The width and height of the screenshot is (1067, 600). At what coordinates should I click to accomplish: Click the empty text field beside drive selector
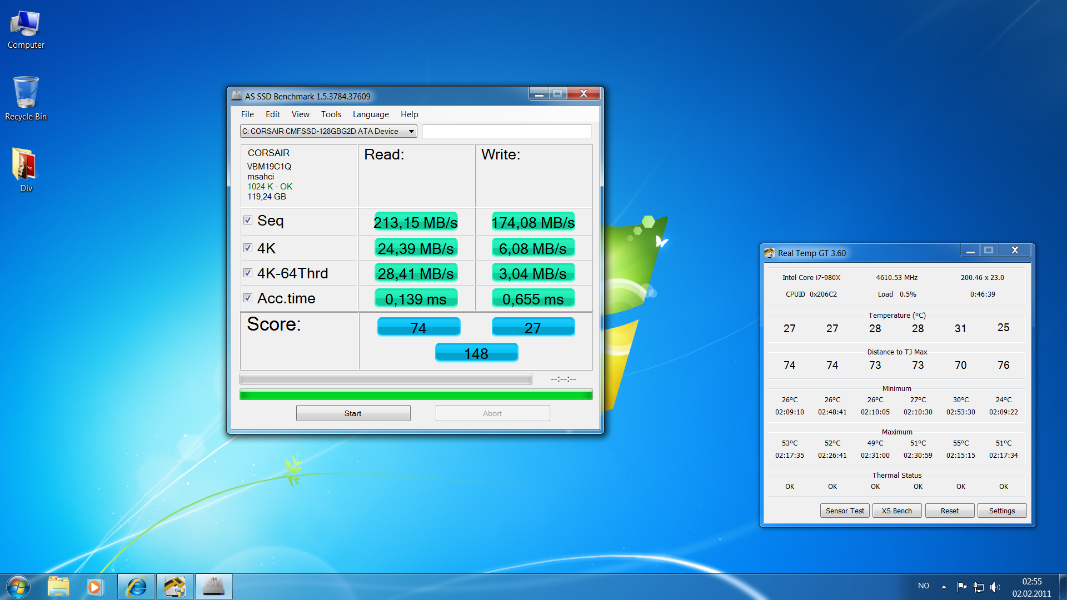click(507, 131)
